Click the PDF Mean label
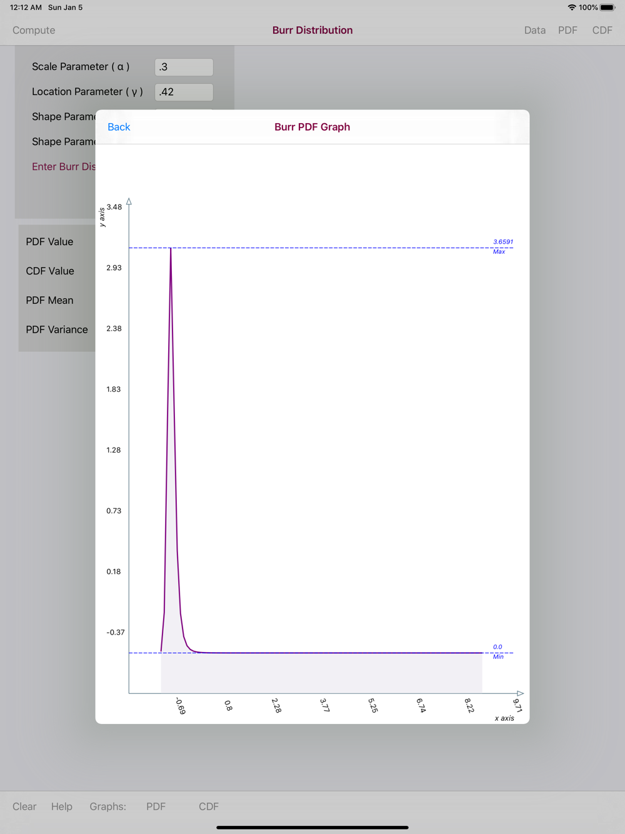The image size is (625, 834). 49,301
